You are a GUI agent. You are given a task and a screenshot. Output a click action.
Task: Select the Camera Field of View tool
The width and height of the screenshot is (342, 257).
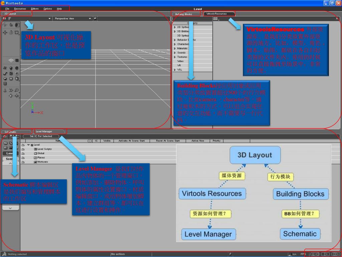click(x=11, y=90)
